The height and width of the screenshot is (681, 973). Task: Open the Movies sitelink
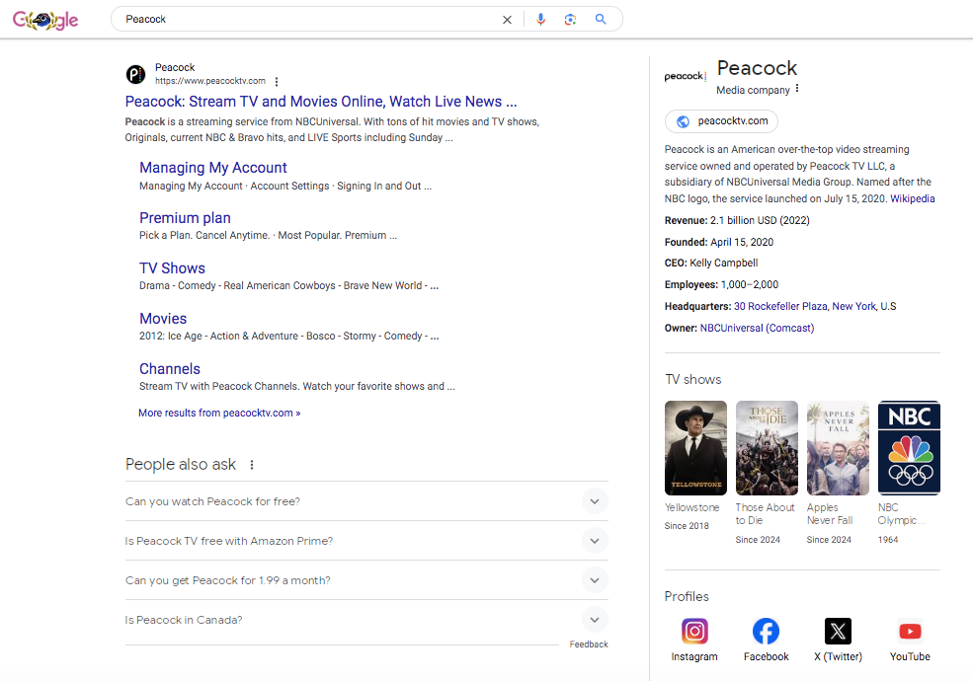pos(163,318)
